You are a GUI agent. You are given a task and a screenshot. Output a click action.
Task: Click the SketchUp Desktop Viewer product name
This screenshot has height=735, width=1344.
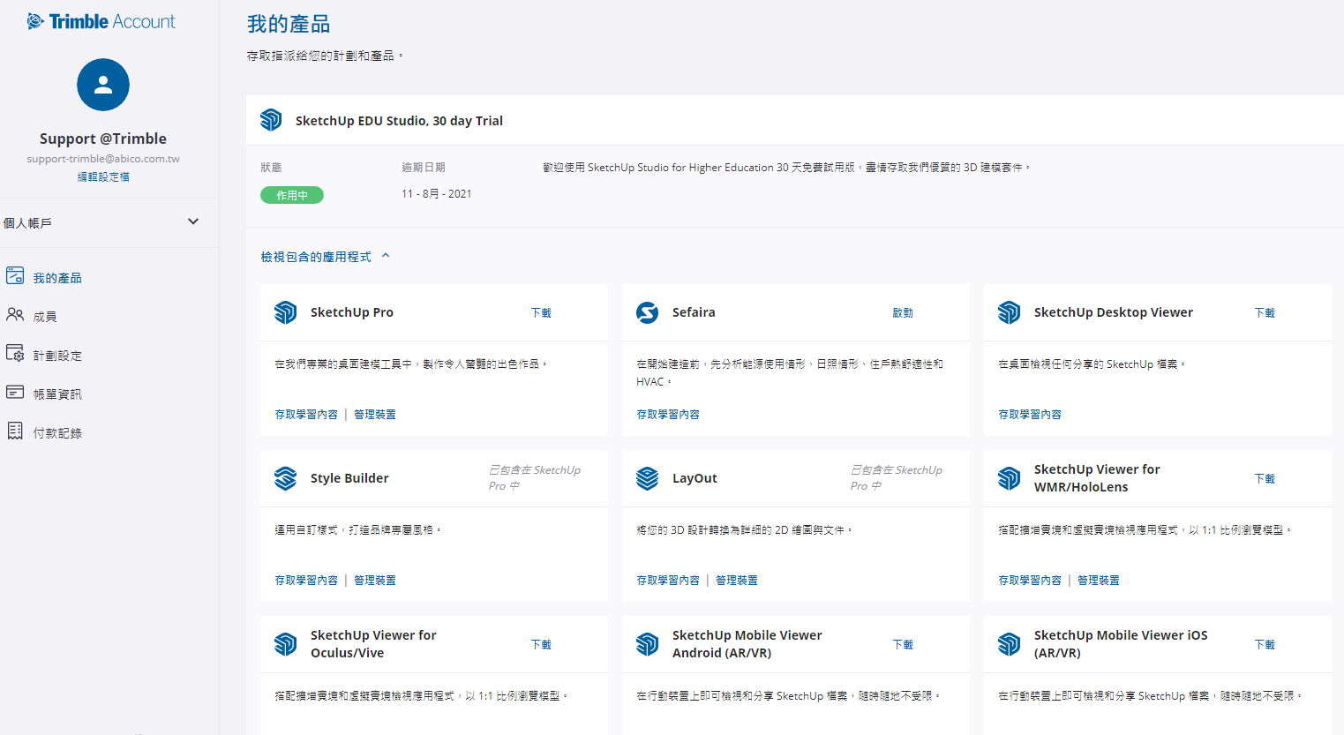click(x=1114, y=312)
